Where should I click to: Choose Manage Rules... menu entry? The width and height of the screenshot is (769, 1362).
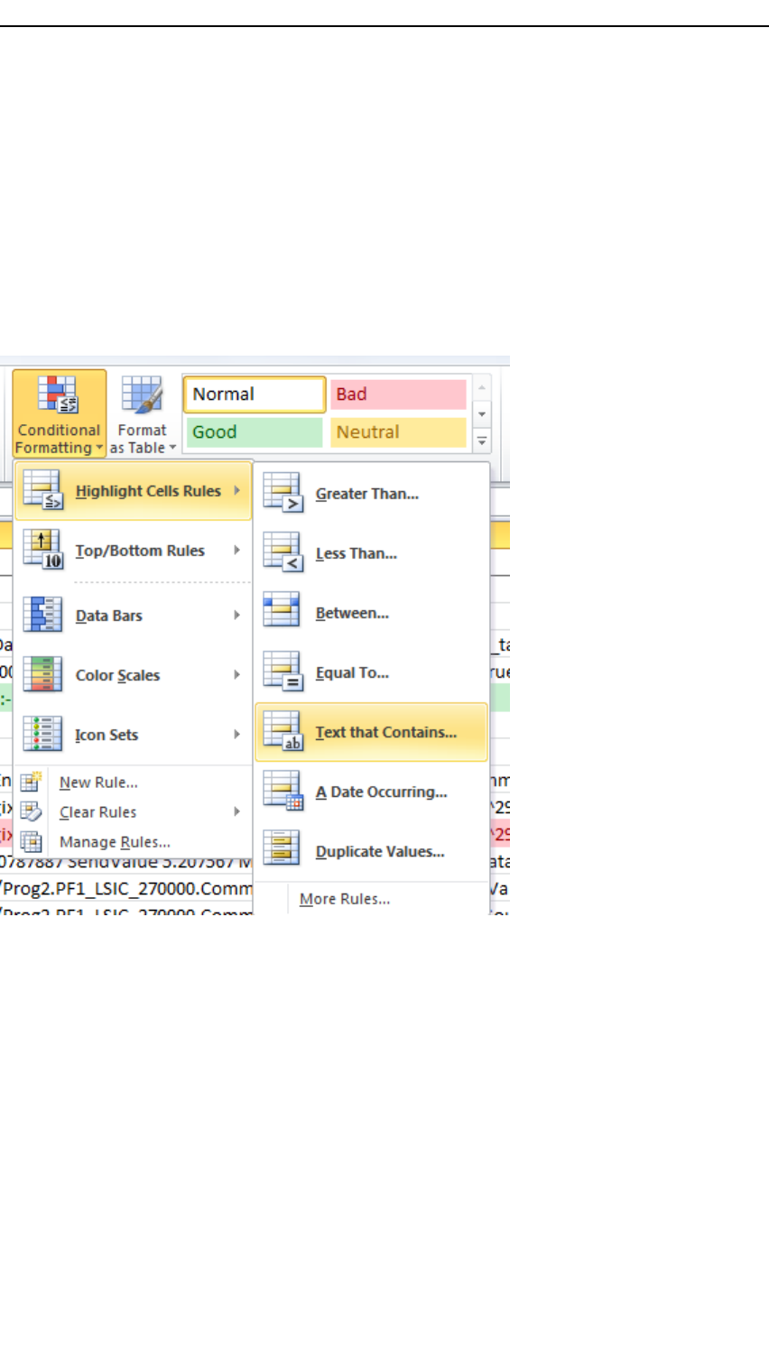(x=133, y=842)
